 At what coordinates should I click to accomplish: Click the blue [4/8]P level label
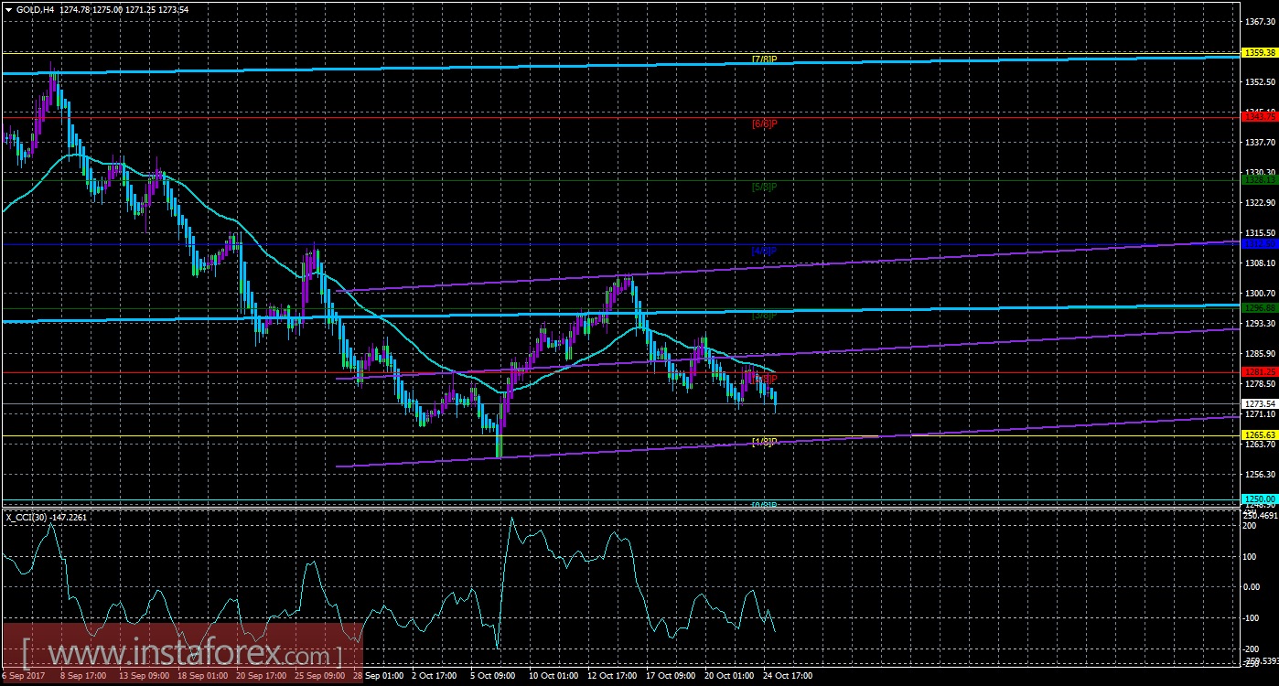point(764,250)
